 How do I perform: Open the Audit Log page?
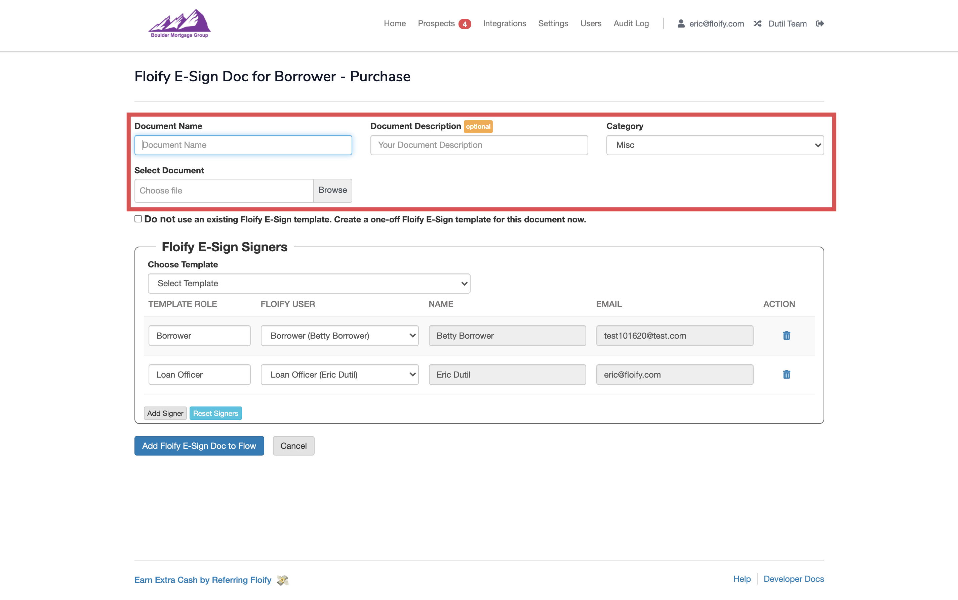[x=631, y=24]
